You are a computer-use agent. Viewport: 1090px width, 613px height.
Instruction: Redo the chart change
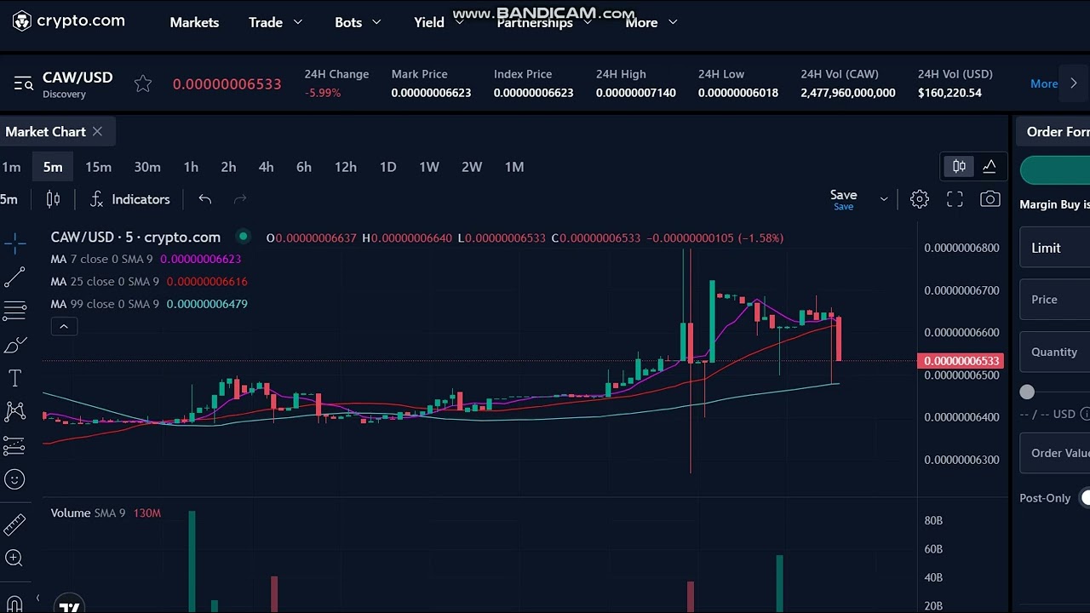point(240,199)
